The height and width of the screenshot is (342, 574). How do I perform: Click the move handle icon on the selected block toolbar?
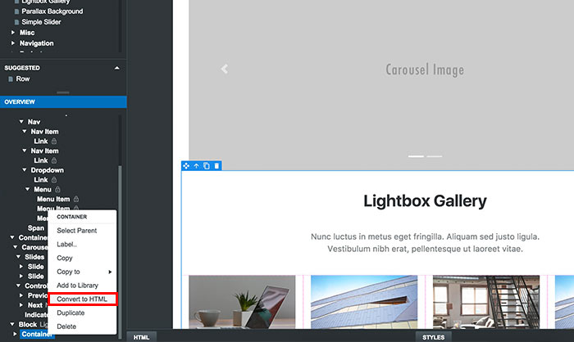click(x=186, y=166)
